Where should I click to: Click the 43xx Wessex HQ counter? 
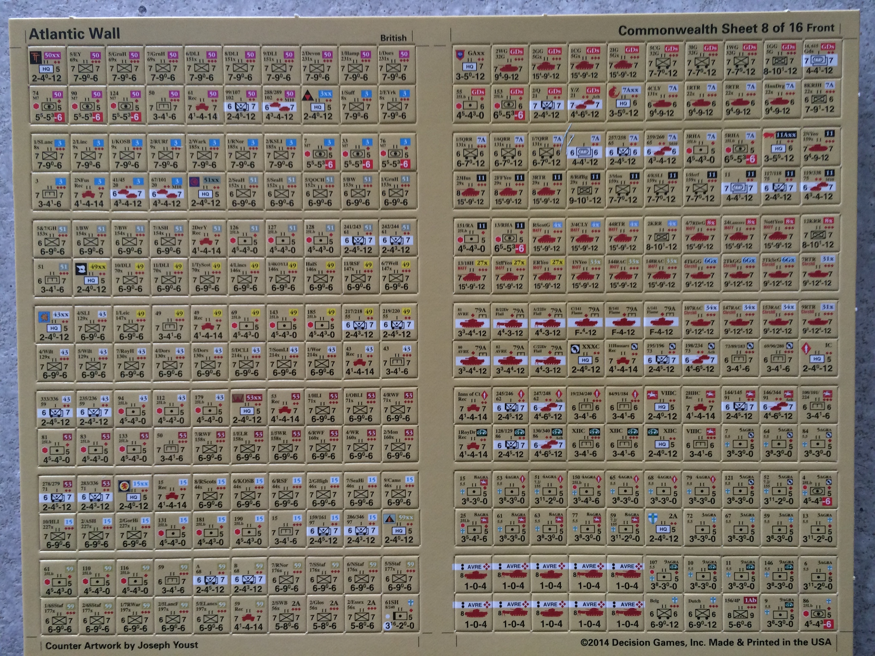click(54, 325)
